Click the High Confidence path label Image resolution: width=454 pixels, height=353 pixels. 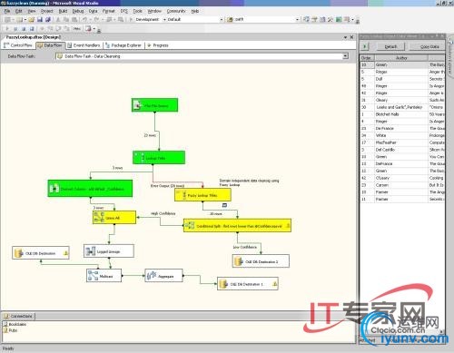(x=163, y=213)
